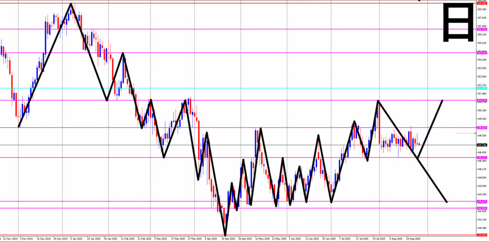The height and width of the screenshot is (242, 489).
Task: Select the 146.221 support level label
Action: pos(482,158)
